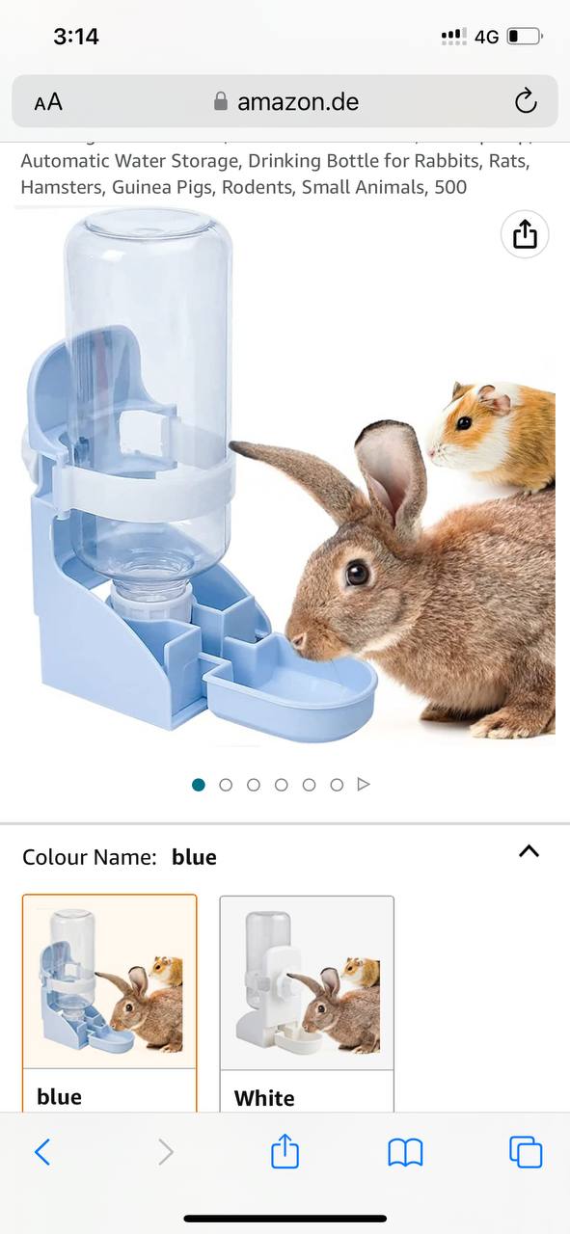Tap the lock icon beside amazon.de

[x=221, y=101]
